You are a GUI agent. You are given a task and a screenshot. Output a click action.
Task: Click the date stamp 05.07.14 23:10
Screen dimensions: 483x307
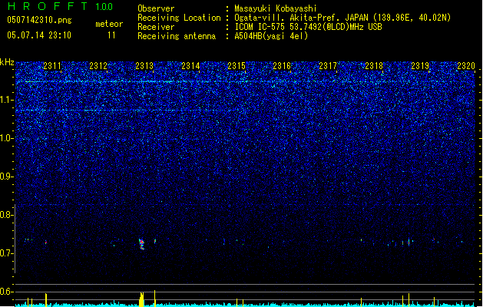[39, 35]
